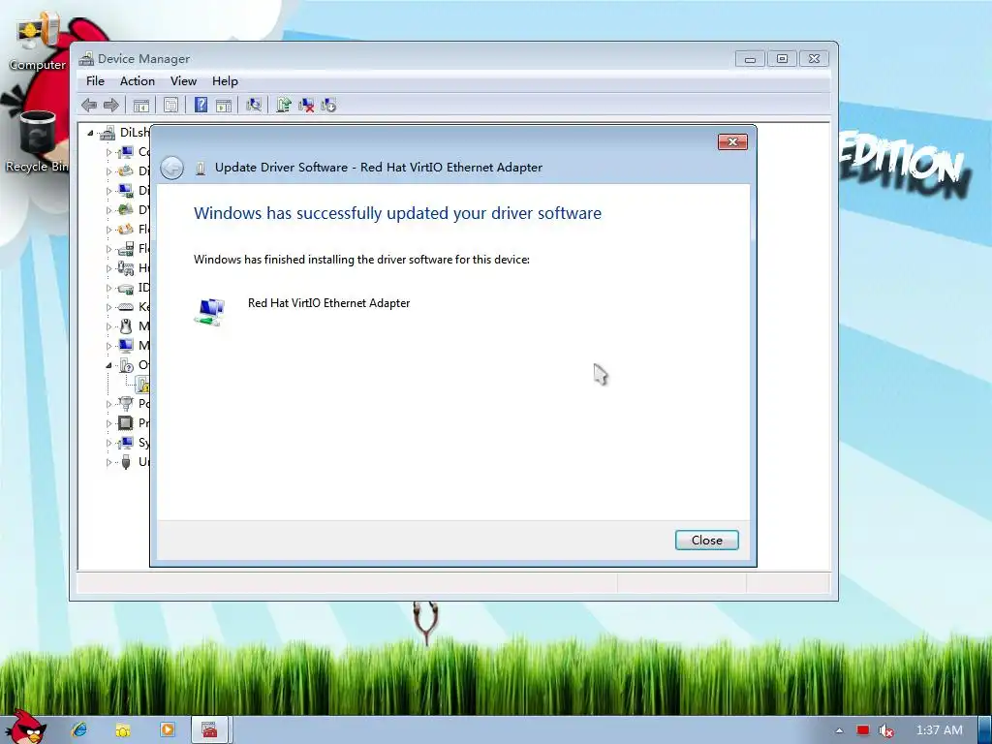Expand the Processors category arrow
This screenshot has width=992, height=744.
point(108,423)
